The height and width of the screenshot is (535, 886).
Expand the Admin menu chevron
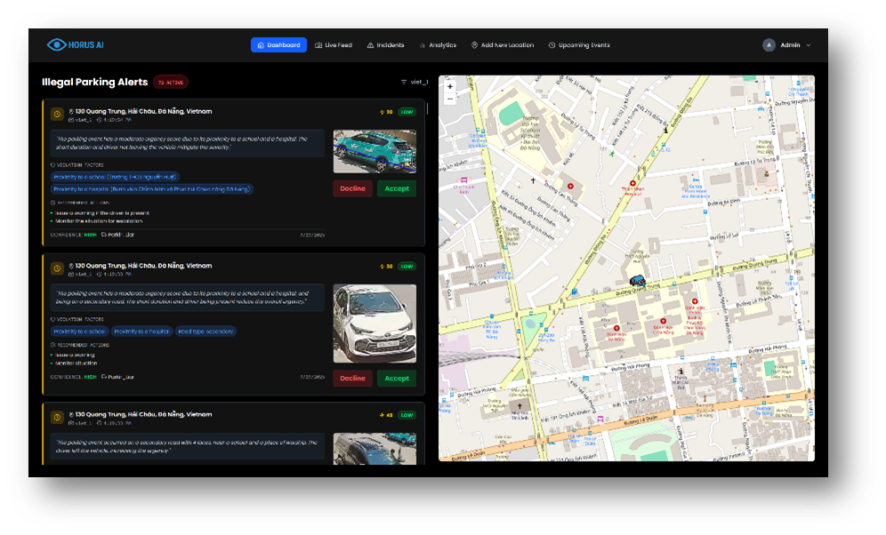809,45
